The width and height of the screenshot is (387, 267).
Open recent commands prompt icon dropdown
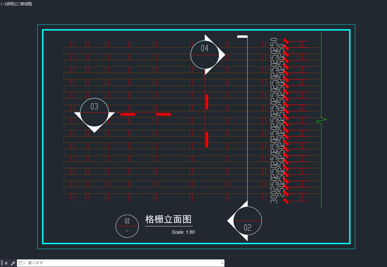(x=22, y=263)
